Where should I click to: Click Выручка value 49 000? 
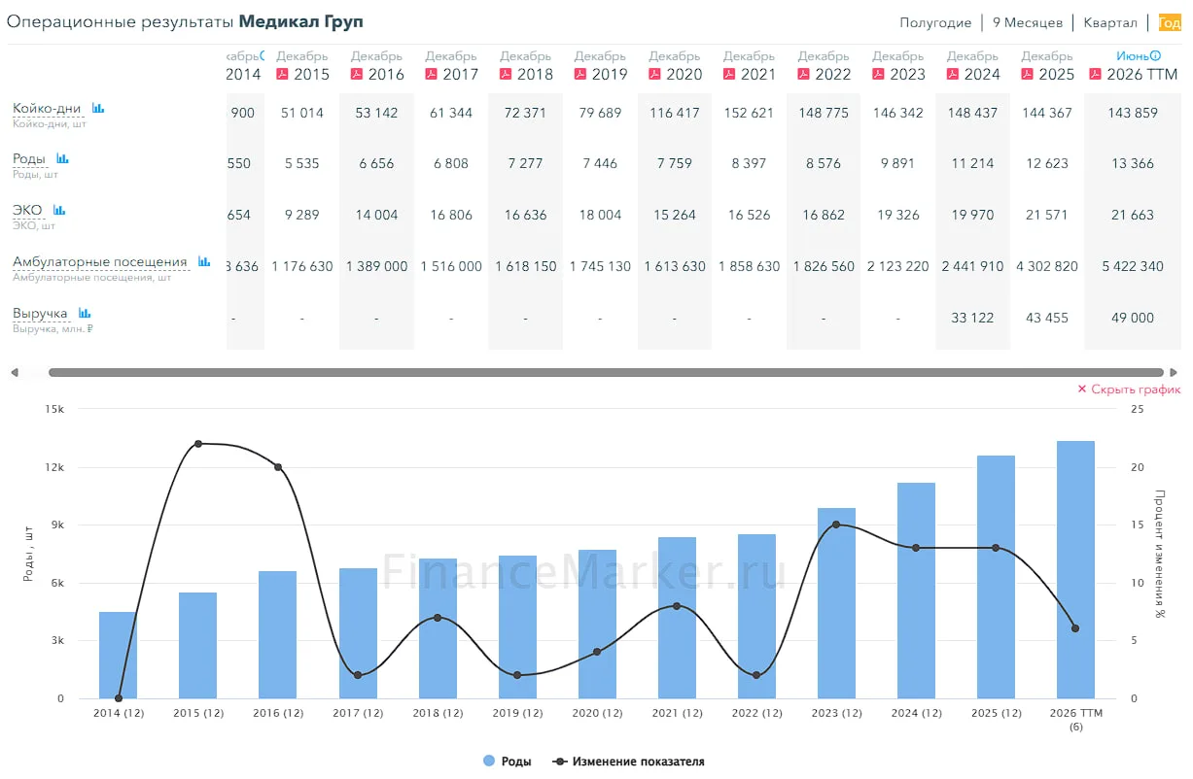[x=1133, y=318]
